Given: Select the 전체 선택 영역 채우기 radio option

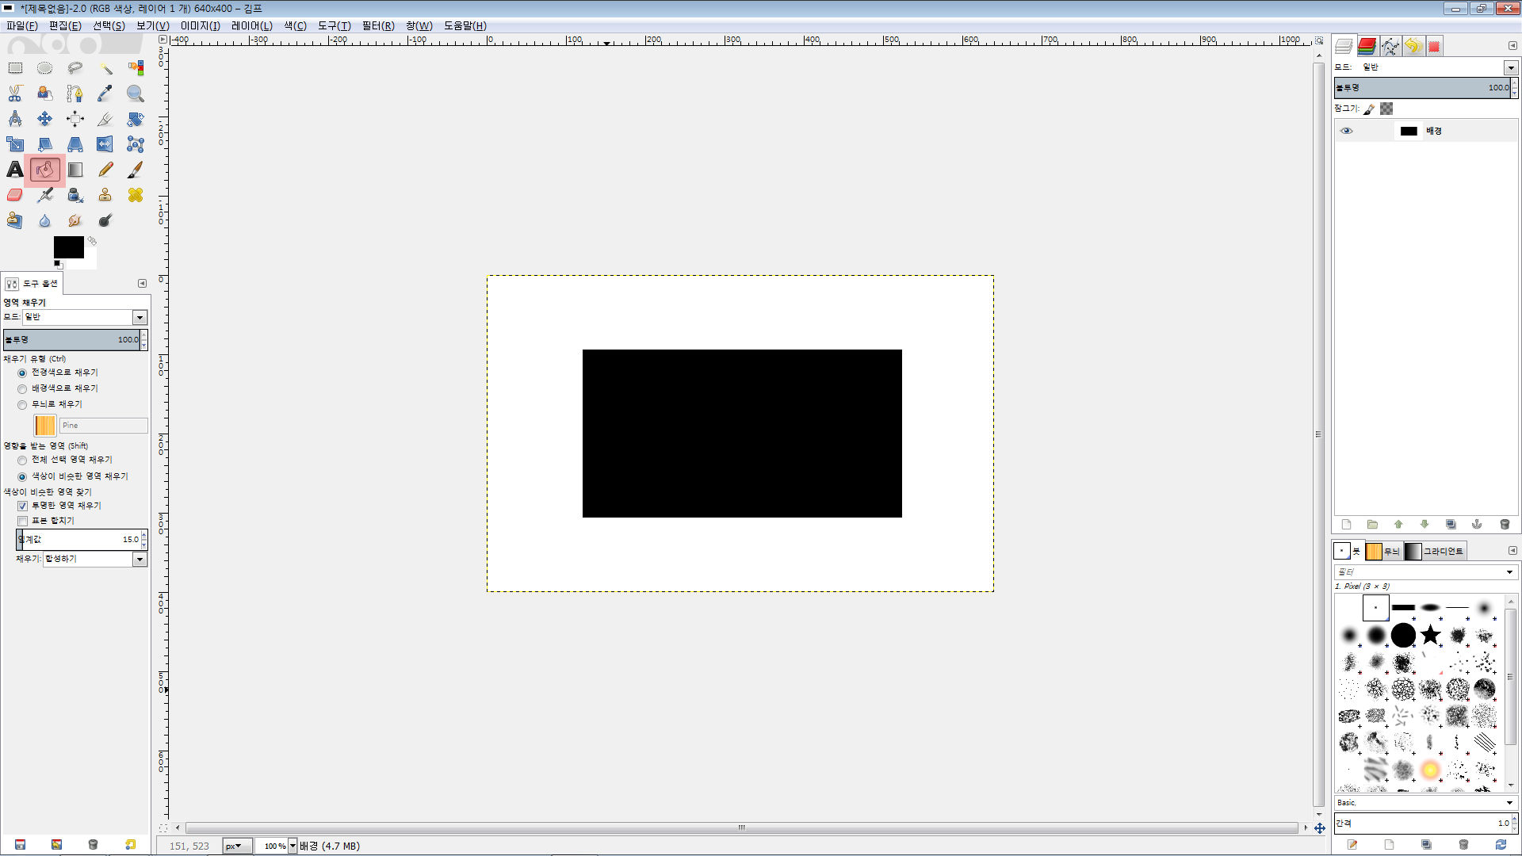Looking at the screenshot, I should pyautogui.click(x=22, y=460).
